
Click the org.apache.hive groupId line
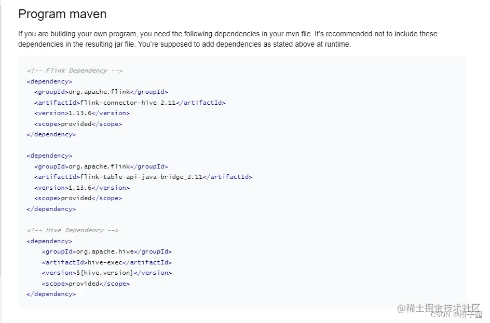[107, 251]
